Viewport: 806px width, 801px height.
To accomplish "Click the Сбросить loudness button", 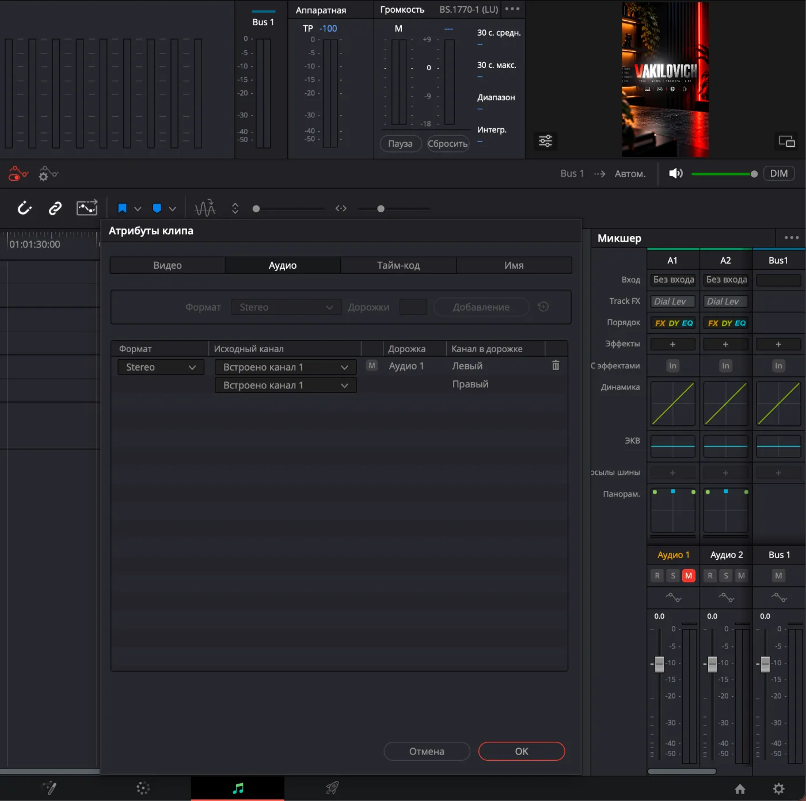I will click(x=447, y=143).
